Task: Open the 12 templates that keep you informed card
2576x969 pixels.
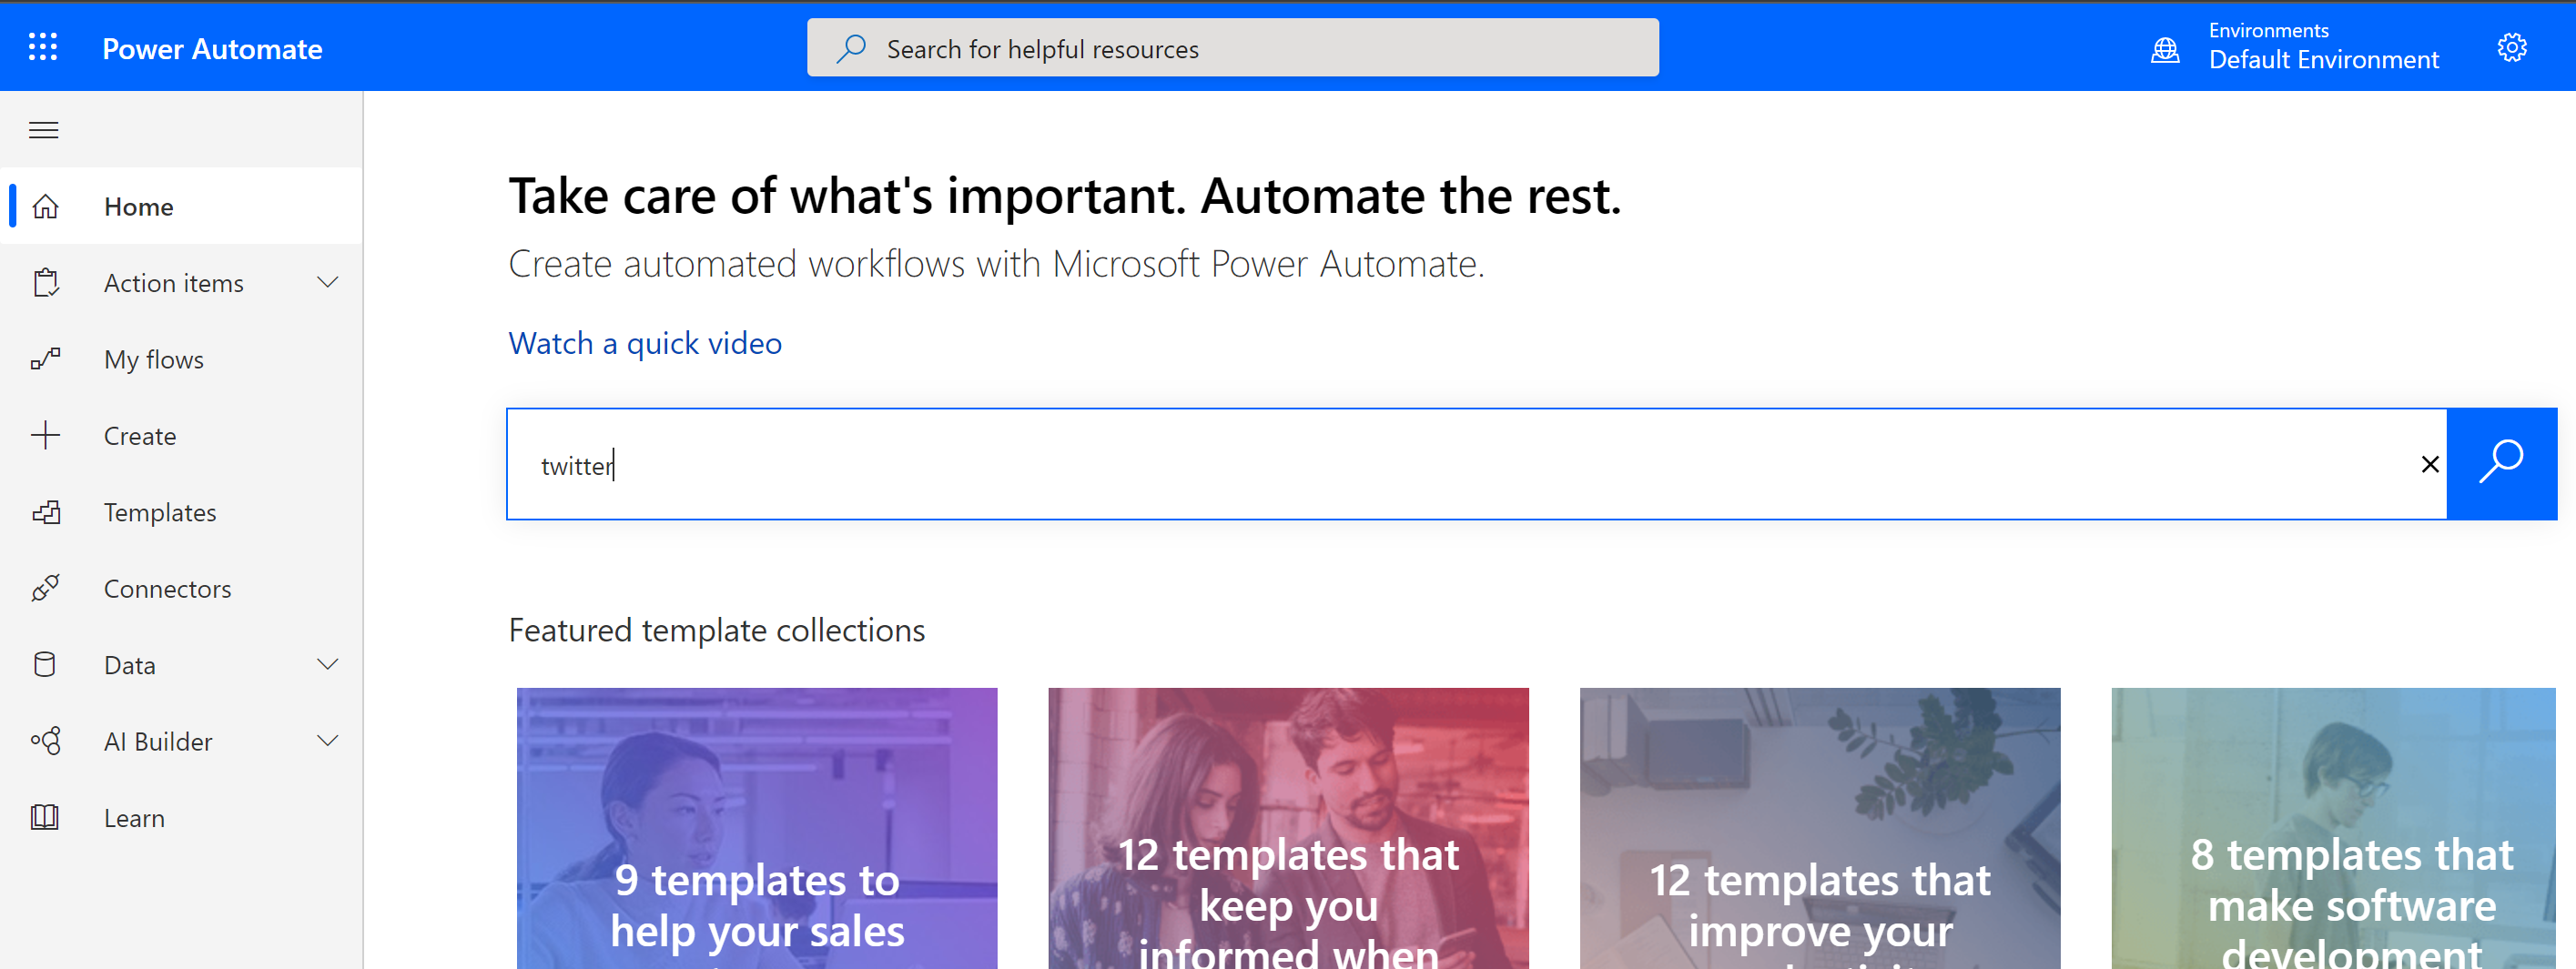Action: coord(1288,828)
